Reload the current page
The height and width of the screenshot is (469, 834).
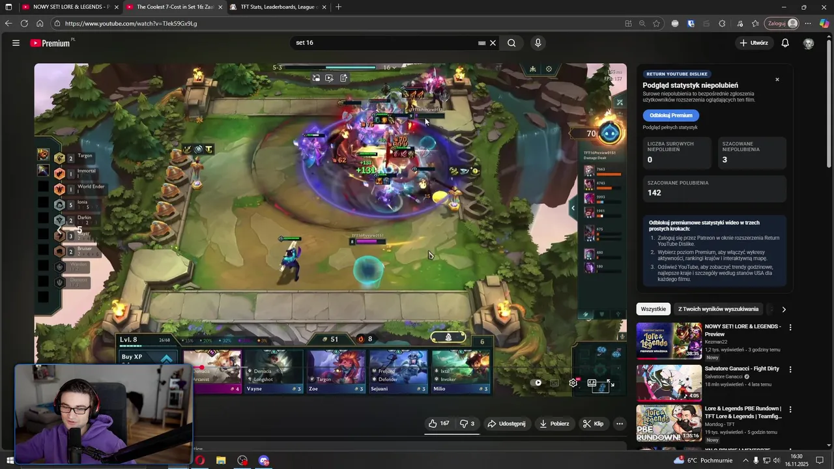(24, 23)
